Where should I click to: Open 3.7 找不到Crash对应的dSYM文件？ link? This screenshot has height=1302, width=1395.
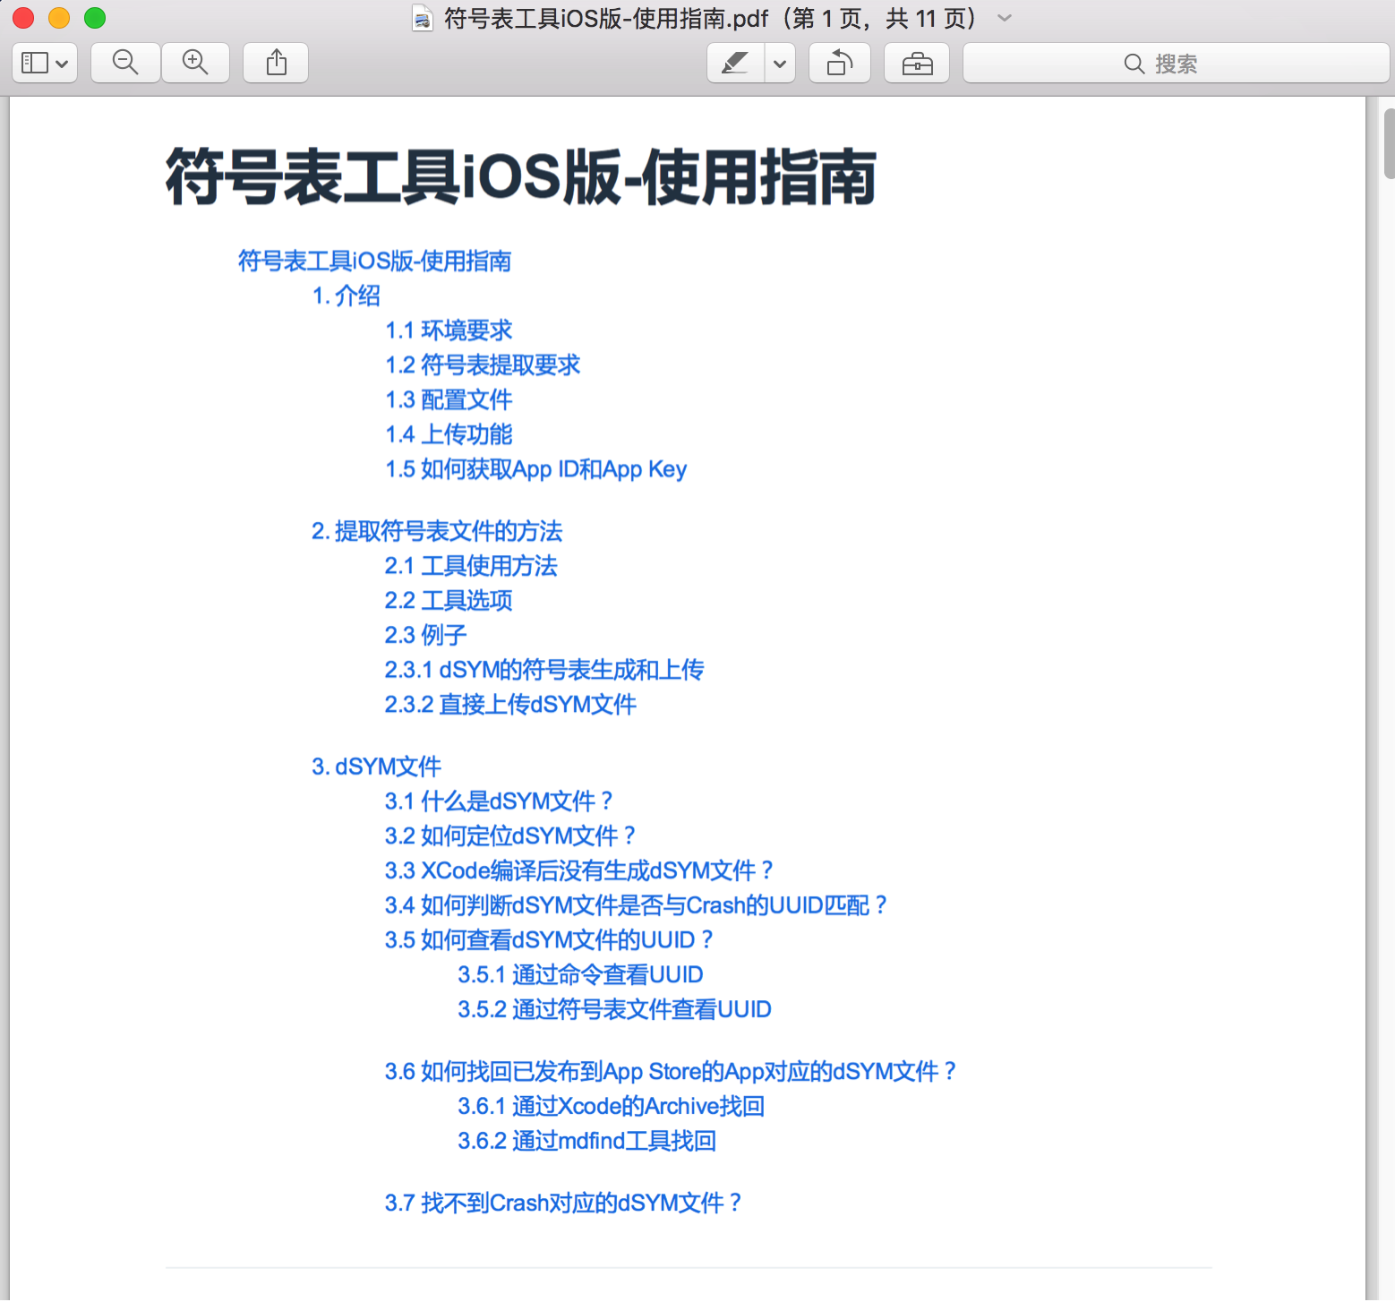click(564, 1203)
